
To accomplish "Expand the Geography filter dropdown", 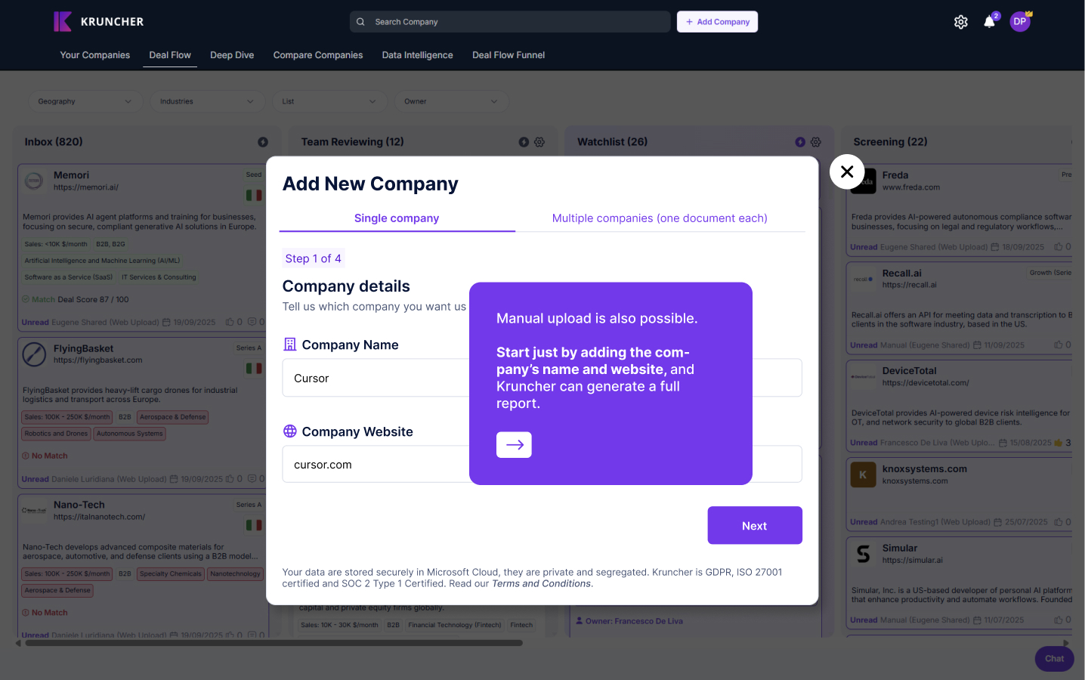I will (x=85, y=101).
